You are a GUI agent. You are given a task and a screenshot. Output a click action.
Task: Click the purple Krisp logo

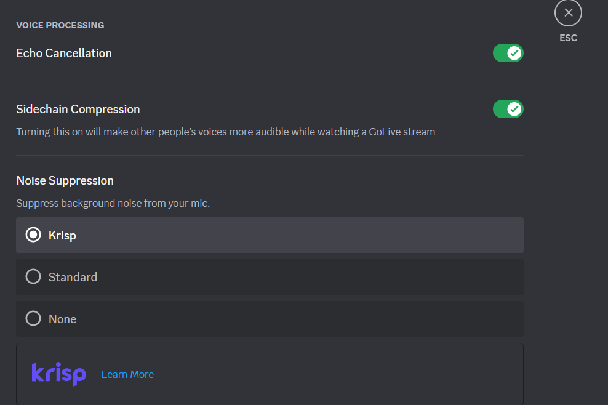(x=58, y=374)
